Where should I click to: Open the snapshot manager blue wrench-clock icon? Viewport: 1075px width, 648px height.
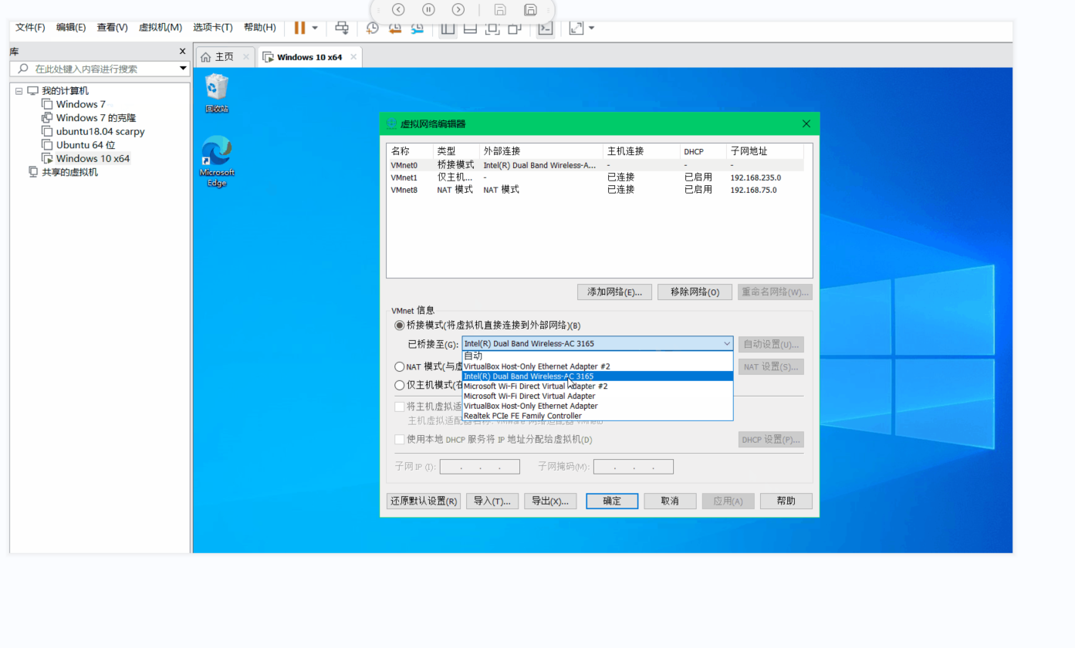pyautogui.click(x=417, y=28)
